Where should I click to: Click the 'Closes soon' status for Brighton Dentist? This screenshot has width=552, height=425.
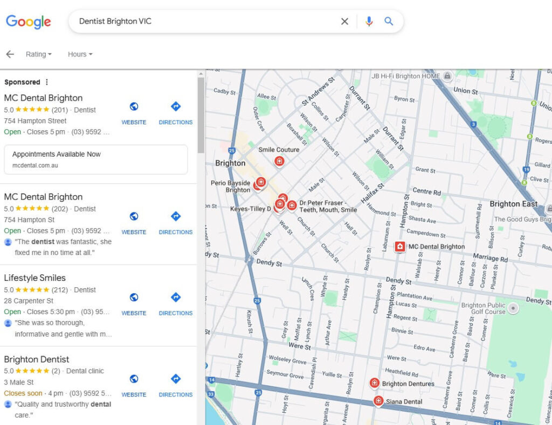pos(23,393)
